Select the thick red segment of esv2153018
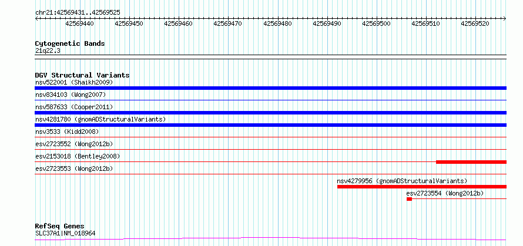This screenshot has width=523, height=246. pos(471,162)
